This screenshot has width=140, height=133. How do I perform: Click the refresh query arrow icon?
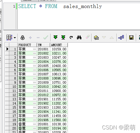(x=71, y=37)
